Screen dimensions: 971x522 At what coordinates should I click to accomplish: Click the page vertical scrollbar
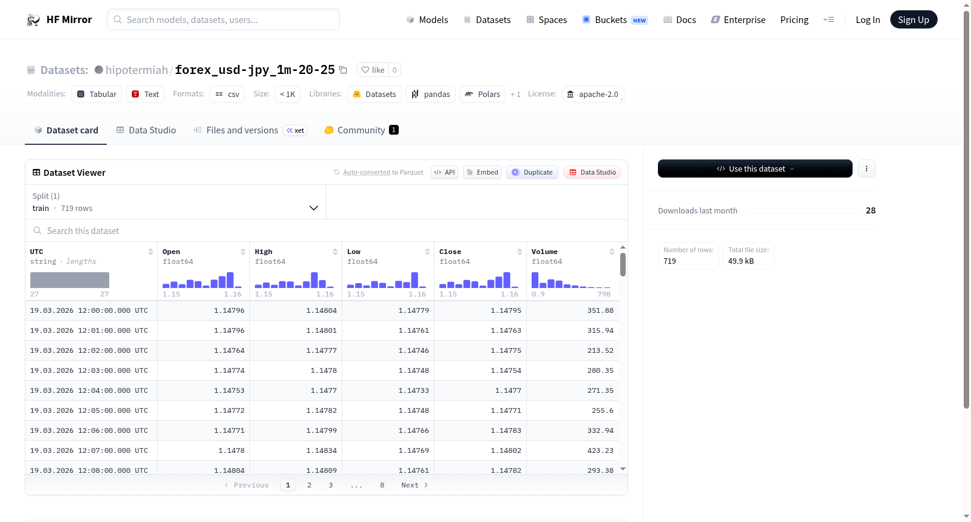coord(966,209)
